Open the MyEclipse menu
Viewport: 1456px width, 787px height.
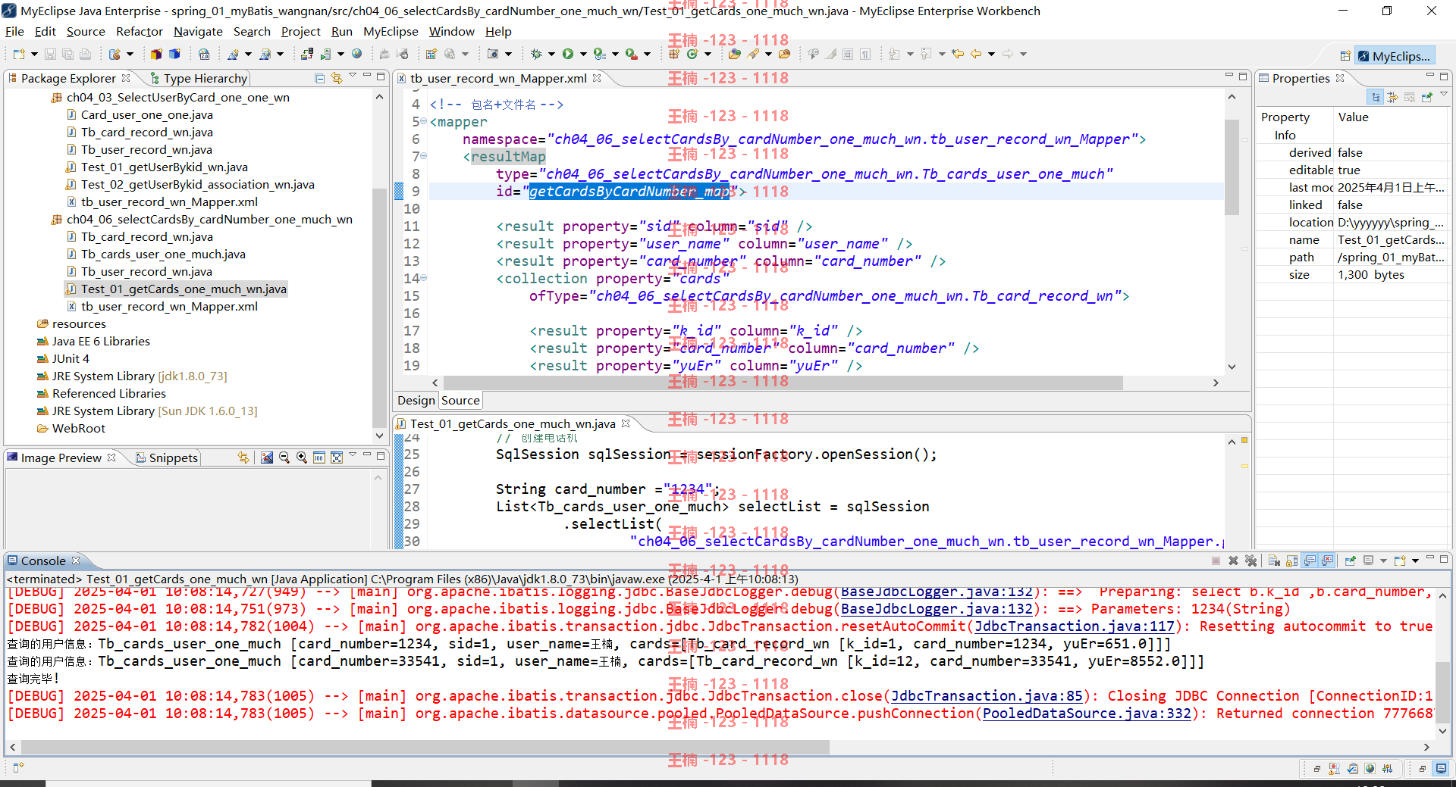click(x=391, y=31)
